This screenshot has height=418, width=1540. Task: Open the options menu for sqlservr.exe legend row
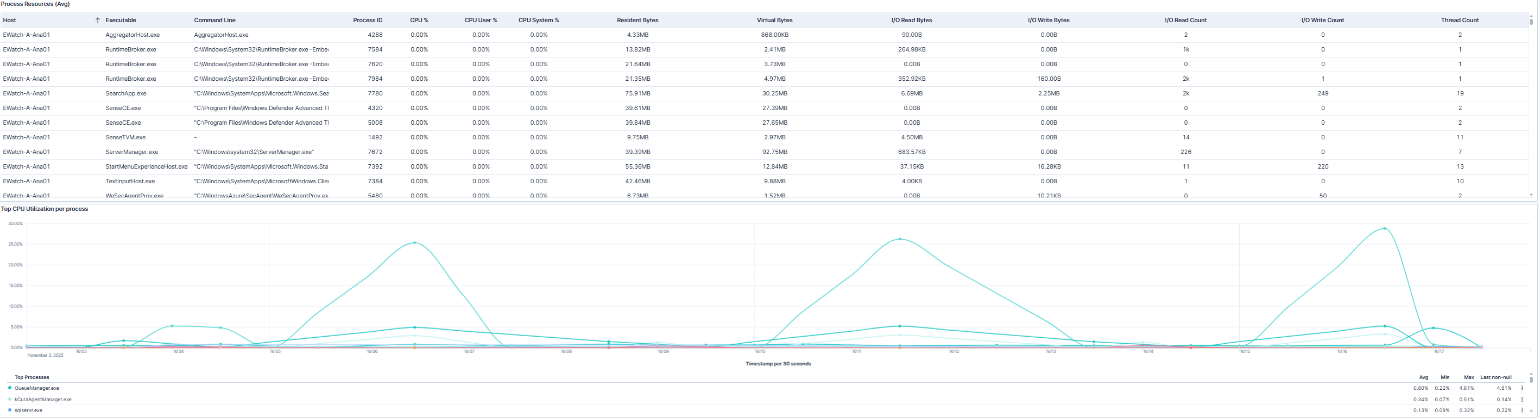[1522, 410]
